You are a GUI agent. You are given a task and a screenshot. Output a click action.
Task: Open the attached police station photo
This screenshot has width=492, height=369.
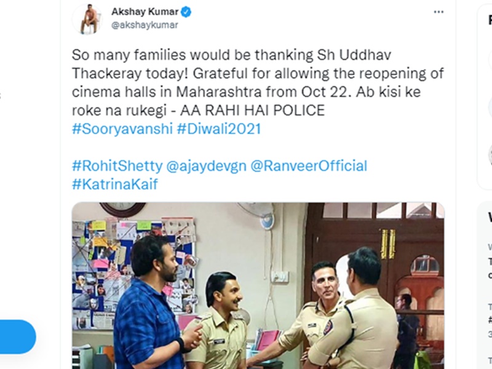click(x=258, y=285)
